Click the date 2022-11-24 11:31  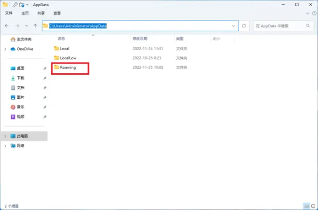tap(148, 49)
